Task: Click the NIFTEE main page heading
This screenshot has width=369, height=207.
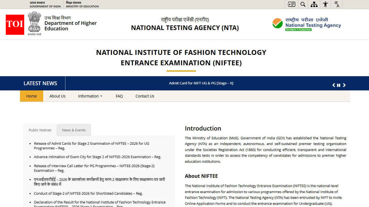Action: (x=181, y=57)
